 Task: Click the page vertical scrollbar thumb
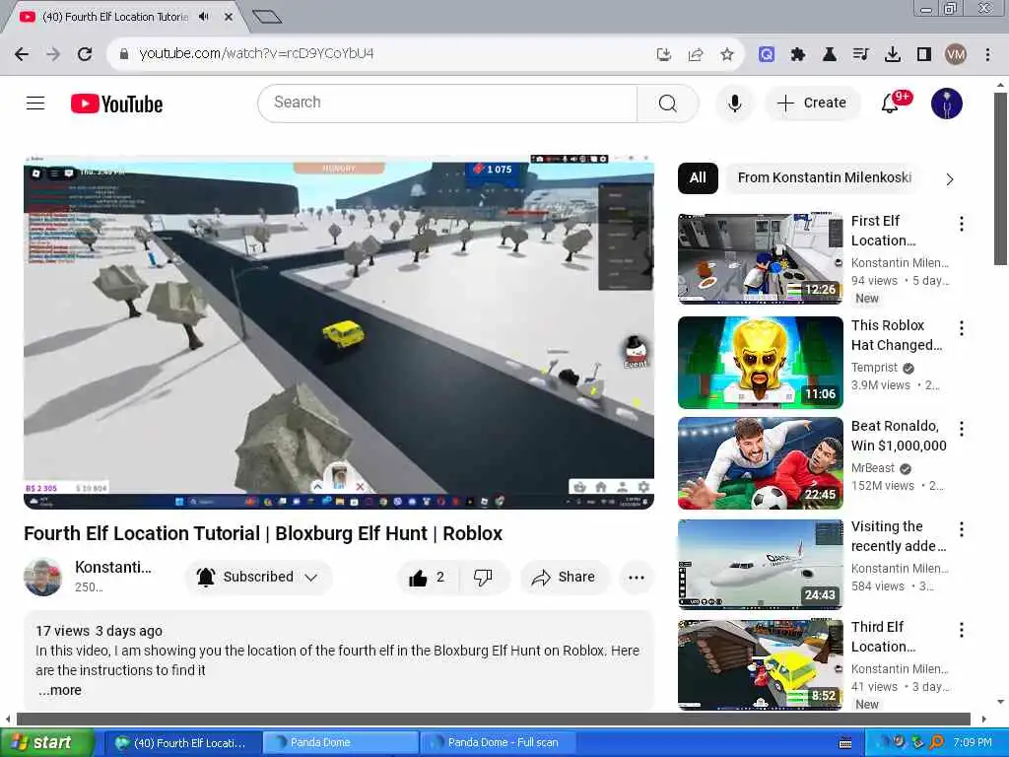click(x=1000, y=179)
